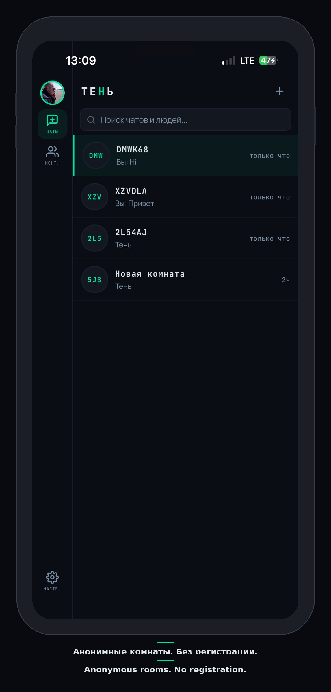Tap the battery indicator in status bar
The width and height of the screenshot is (331, 692).
268,60
